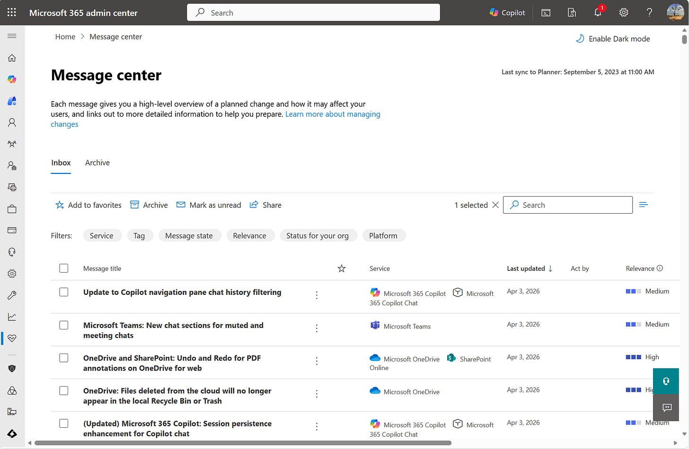Clear the 1 selected selection
Screen dimensions: 689x449
pos(495,205)
